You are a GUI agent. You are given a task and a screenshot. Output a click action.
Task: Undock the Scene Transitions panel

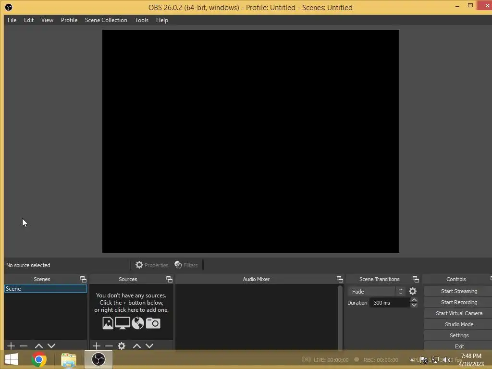416,279
